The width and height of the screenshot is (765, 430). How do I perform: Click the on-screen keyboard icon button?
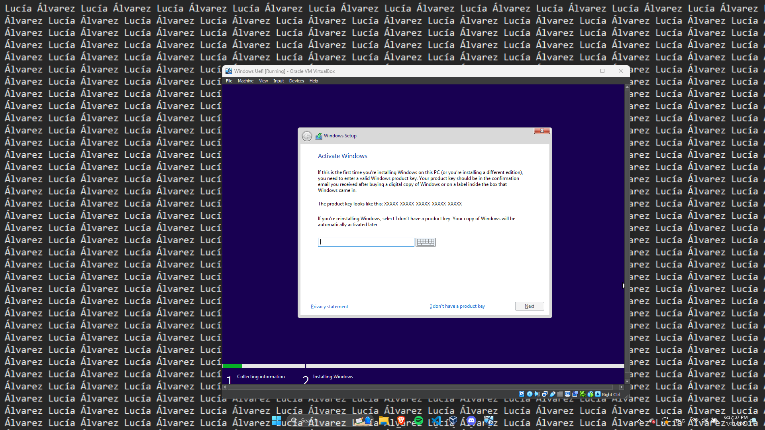426,242
